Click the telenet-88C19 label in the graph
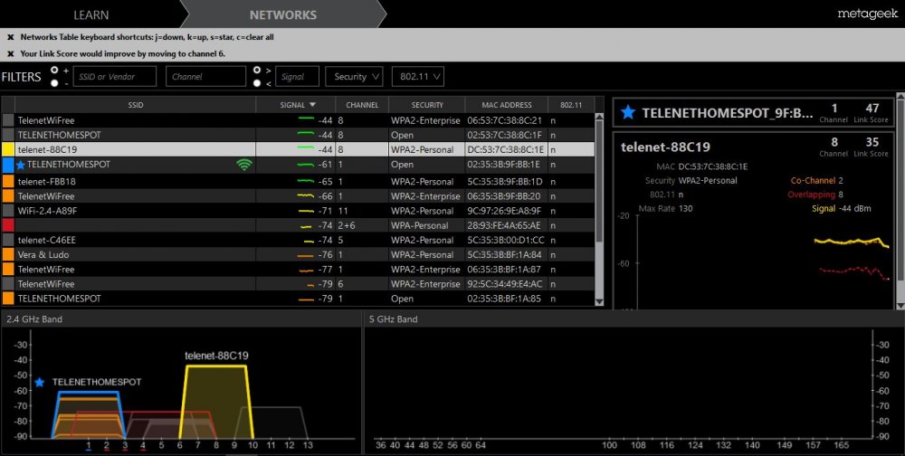The image size is (905, 456). point(216,356)
